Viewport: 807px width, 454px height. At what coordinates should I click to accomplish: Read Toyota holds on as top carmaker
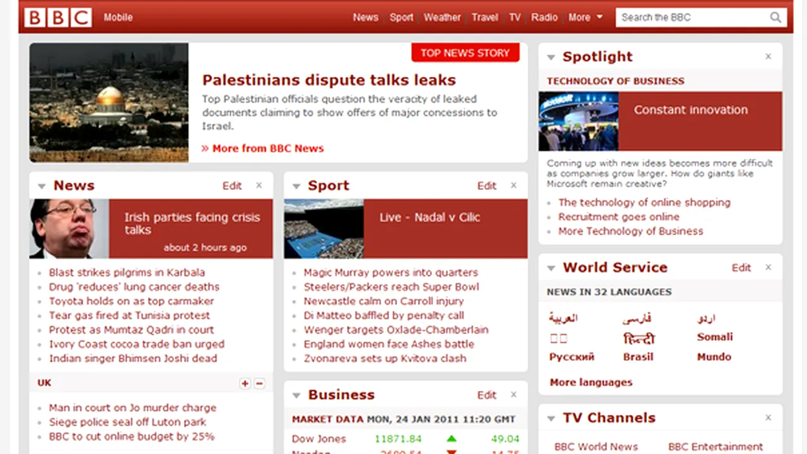click(132, 301)
